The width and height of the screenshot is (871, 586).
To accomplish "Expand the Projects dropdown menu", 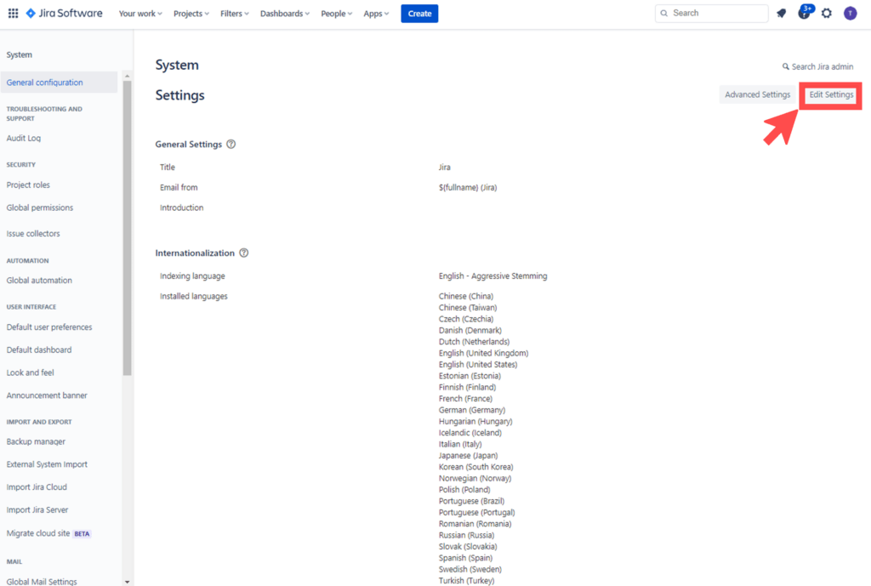I will (191, 14).
